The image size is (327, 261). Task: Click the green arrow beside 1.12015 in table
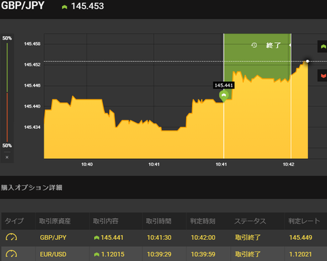tap(97, 254)
